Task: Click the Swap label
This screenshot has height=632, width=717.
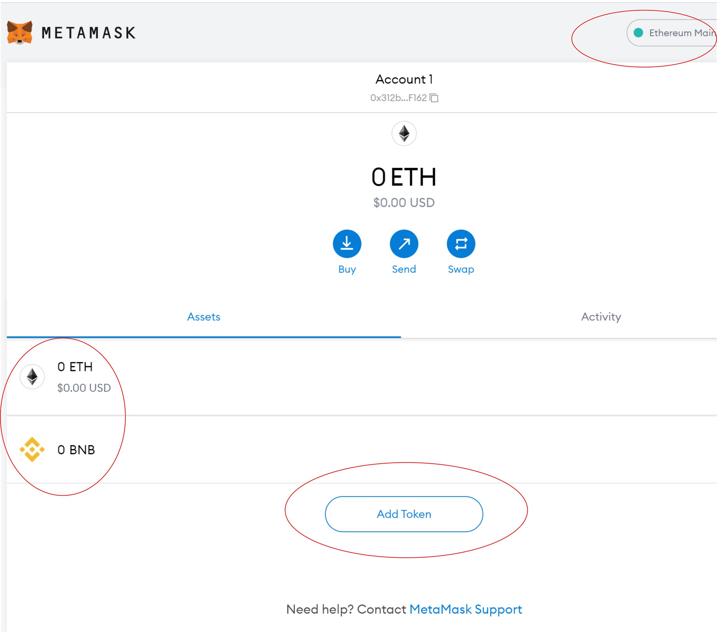Action: click(461, 269)
